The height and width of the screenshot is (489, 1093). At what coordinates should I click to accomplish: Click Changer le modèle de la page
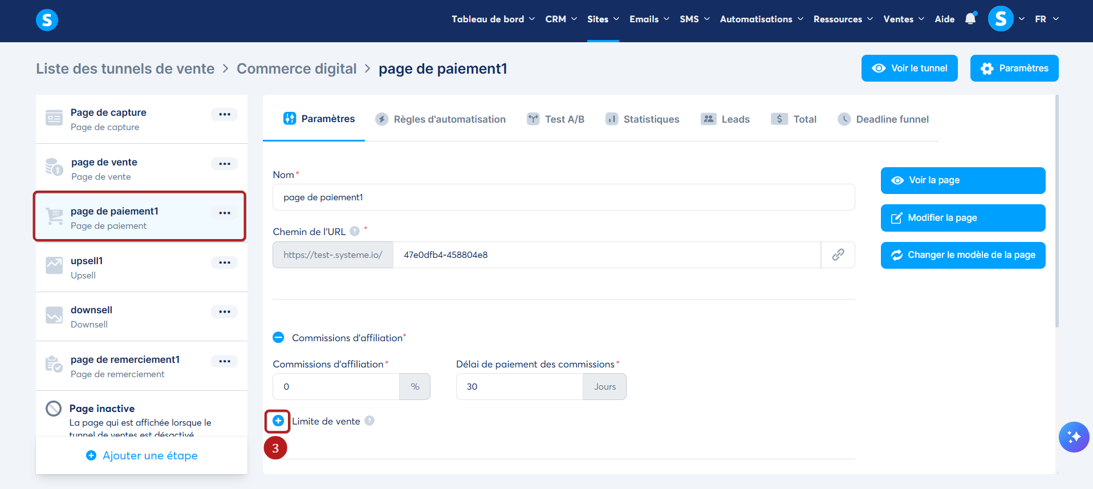pyautogui.click(x=963, y=255)
